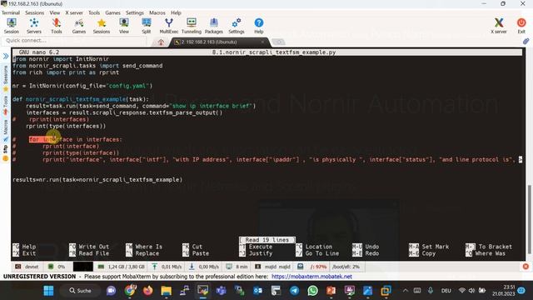
Task: Show hidden system tray icons
Action: point(406,291)
